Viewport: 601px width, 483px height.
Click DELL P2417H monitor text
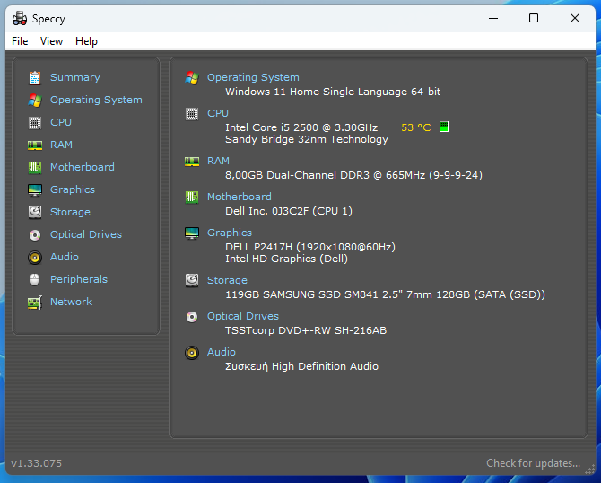coord(310,247)
